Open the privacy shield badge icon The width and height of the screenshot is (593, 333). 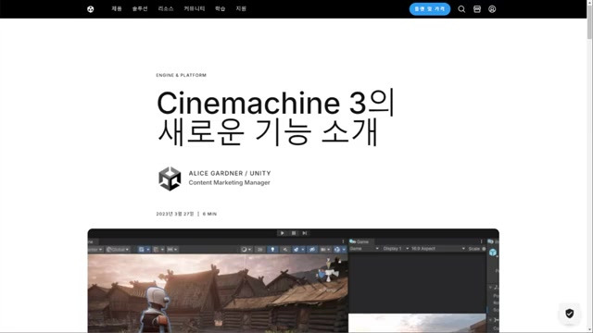[x=570, y=313]
